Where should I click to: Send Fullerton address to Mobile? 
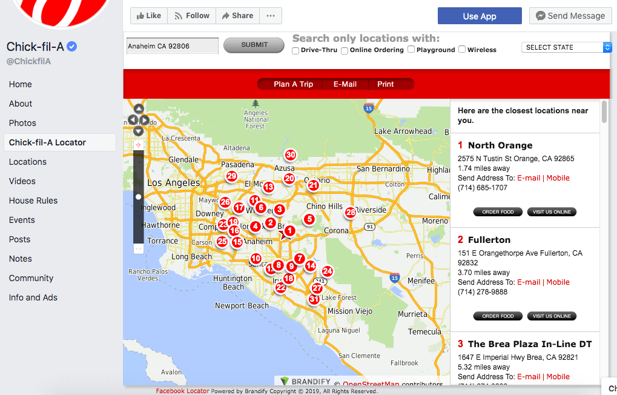pyautogui.click(x=558, y=282)
